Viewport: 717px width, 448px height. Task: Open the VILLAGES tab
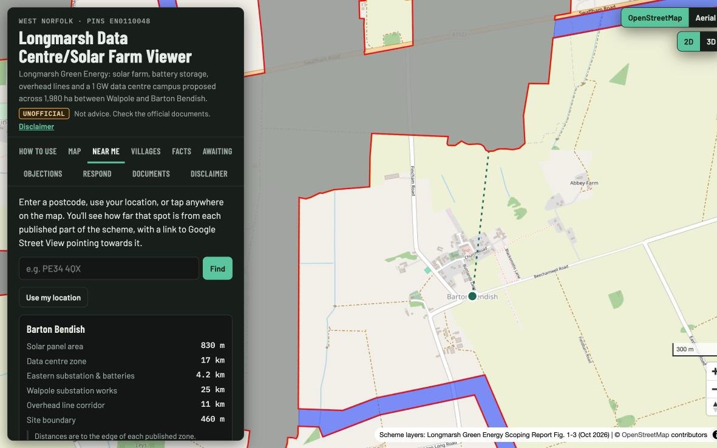[146, 151]
